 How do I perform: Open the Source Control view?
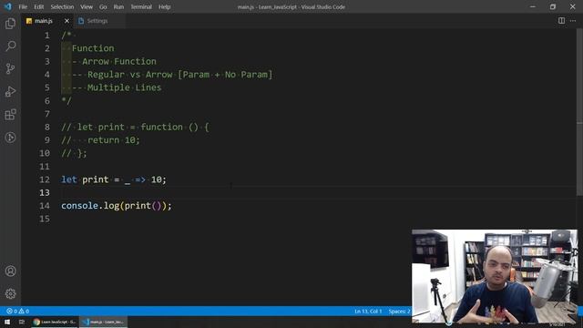coord(10,69)
